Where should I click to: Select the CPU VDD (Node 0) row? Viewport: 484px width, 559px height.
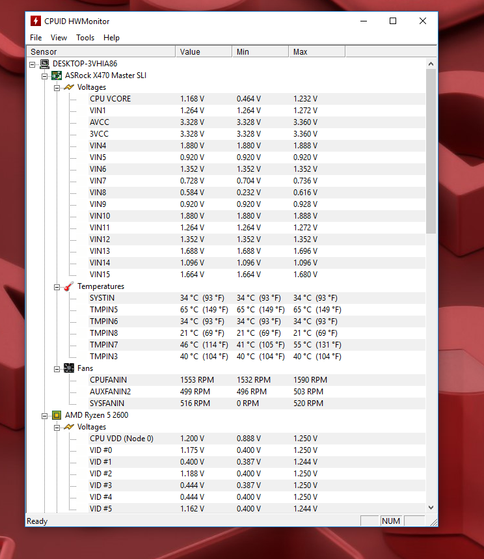[x=257, y=439]
